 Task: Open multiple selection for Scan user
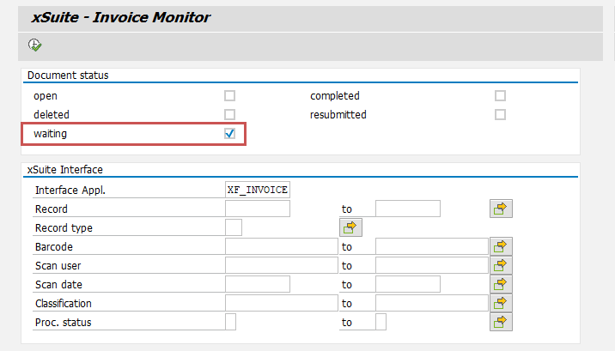tap(500, 265)
